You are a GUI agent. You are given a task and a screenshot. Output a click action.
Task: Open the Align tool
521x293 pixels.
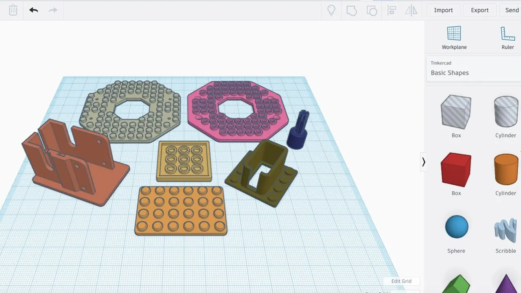392,10
